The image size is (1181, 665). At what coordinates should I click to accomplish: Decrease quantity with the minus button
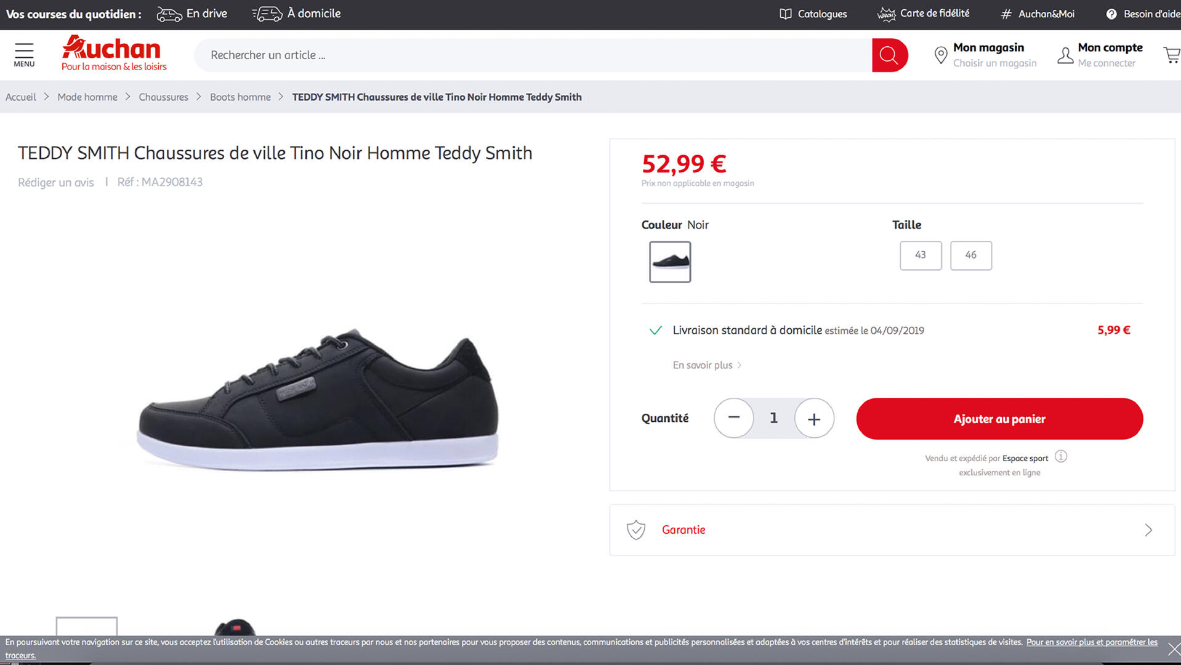coord(733,419)
